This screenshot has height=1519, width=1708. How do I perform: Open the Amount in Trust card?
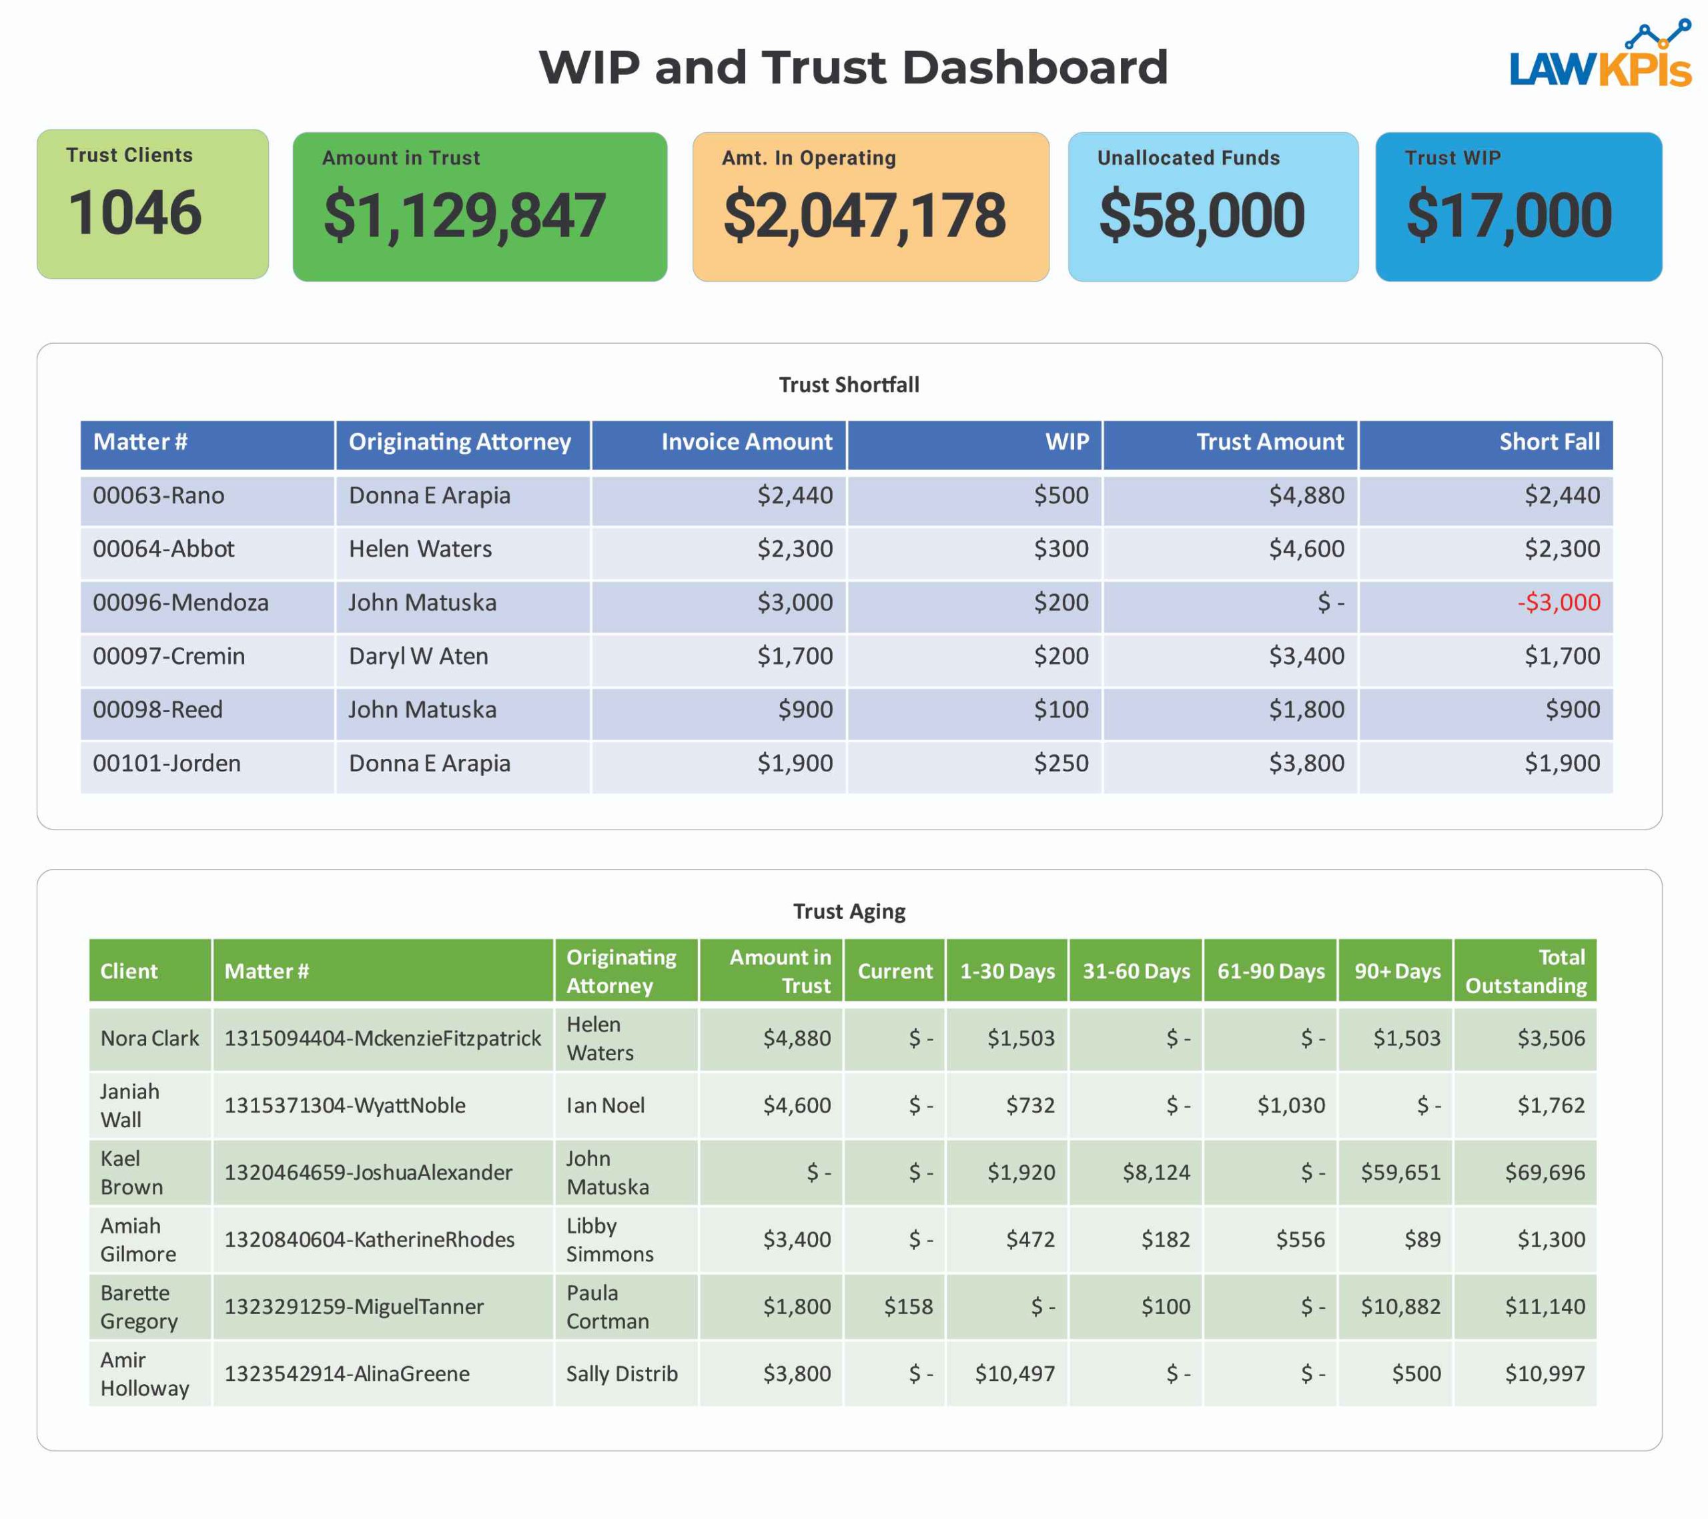pos(480,206)
